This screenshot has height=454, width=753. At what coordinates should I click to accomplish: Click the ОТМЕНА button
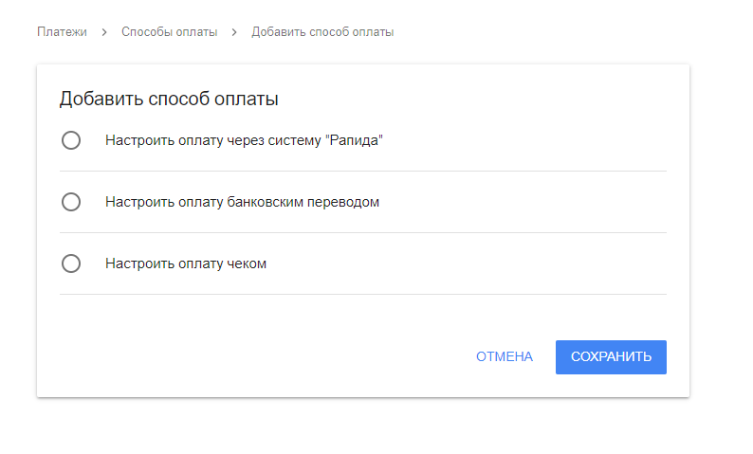pyautogui.click(x=505, y=357)
